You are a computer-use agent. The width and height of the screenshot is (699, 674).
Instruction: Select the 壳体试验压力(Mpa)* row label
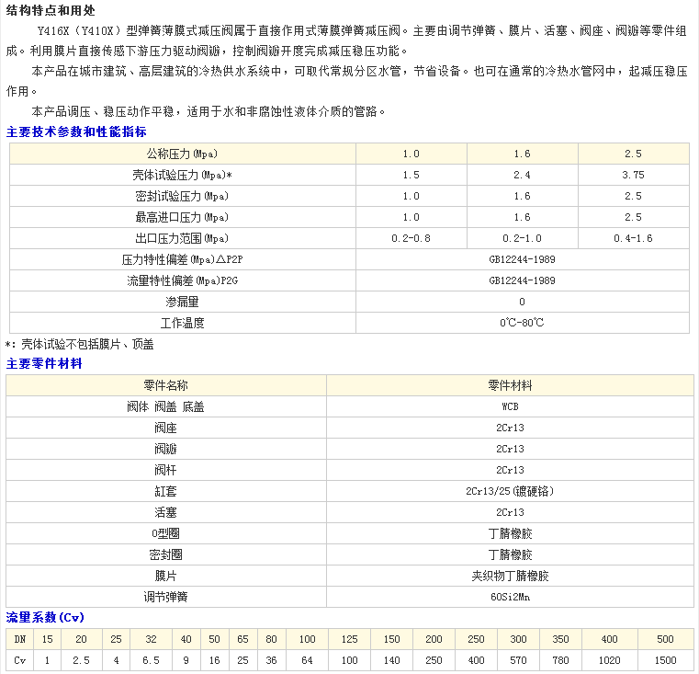click(182, 175)
